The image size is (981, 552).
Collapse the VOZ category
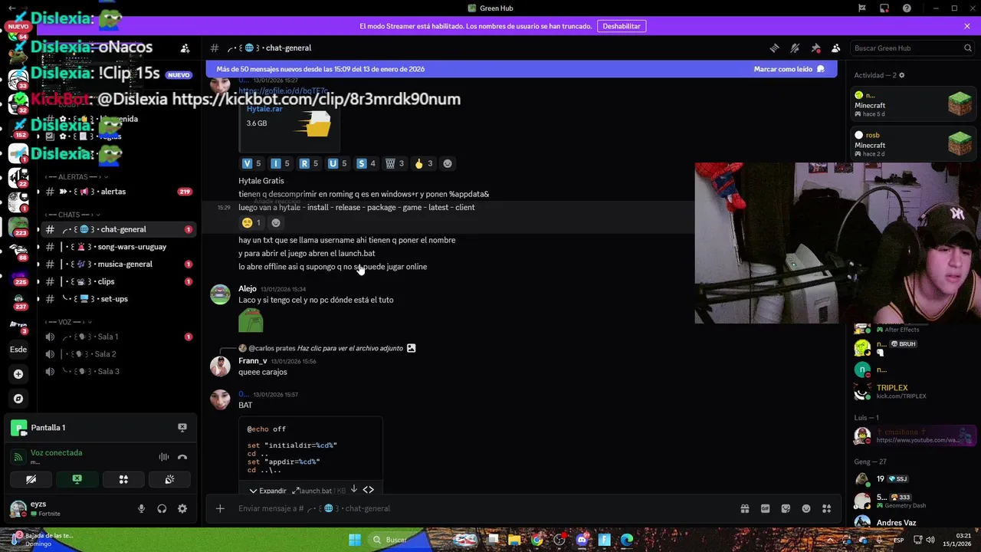[x=69, y=322]
